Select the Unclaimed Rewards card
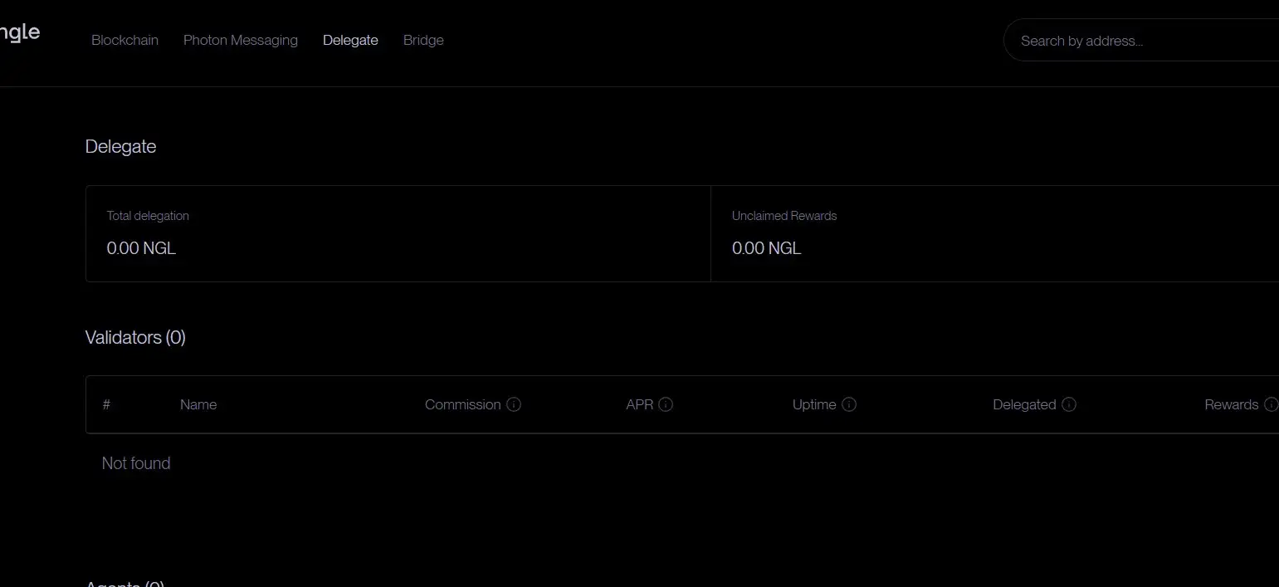The image size is (1279, 587). 994,233
